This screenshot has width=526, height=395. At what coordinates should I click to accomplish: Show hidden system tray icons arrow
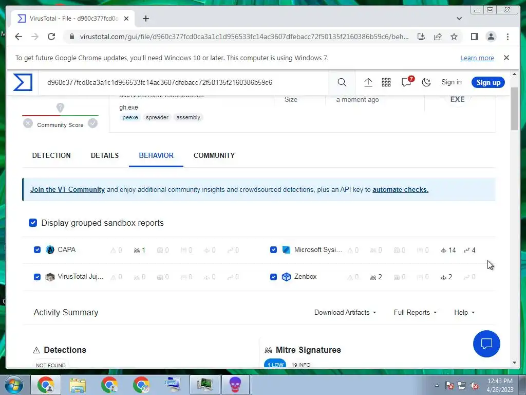[437, 385]
